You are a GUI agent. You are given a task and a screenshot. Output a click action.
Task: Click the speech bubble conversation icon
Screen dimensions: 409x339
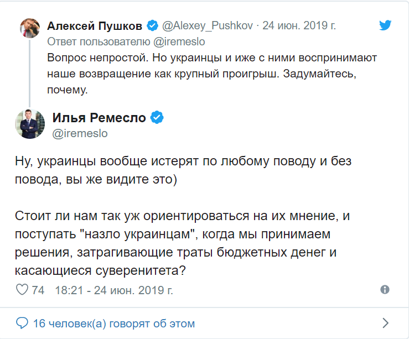22,323
